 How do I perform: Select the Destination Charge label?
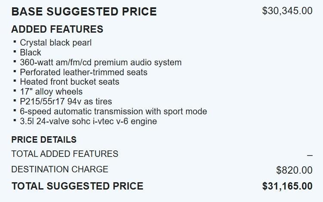(60, 169)
